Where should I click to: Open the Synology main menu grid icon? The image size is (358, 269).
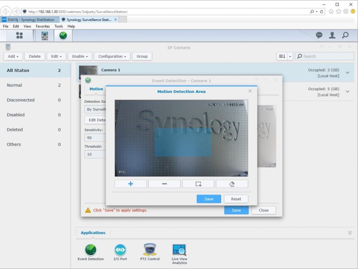tap(19, 35)
